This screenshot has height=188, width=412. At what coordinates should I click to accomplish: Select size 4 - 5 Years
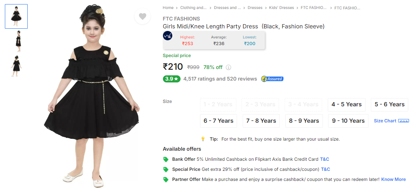pos(346,104)
